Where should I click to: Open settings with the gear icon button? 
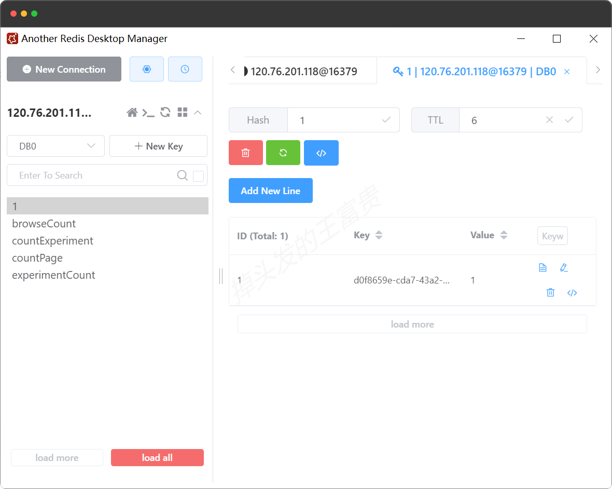tap(146, 69)
